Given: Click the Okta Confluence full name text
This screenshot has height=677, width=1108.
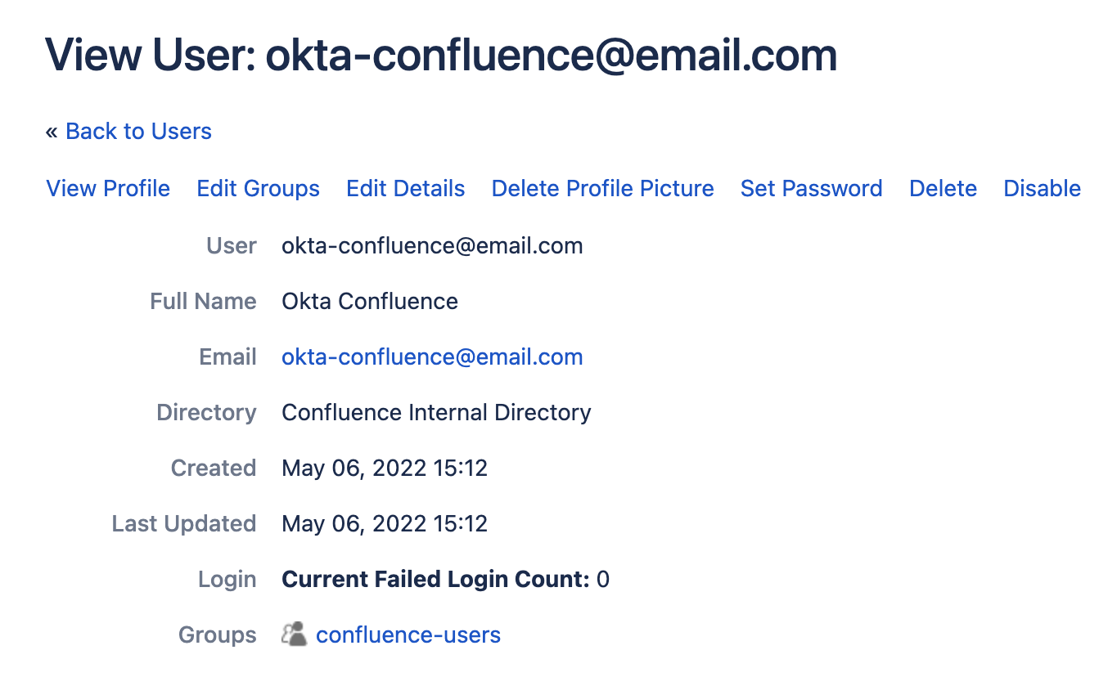Looking at the screenshot, I should pyautogui.click(x=370, y=302).
